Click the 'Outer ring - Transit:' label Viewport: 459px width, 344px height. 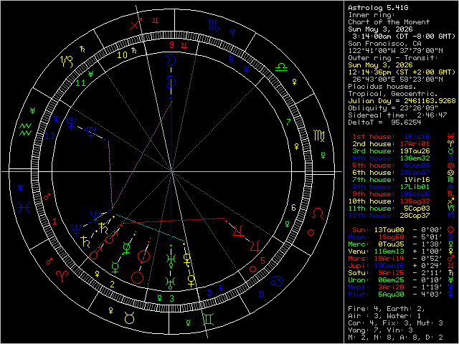tap(393, 58)
